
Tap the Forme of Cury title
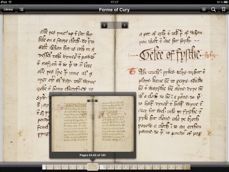click(114, 10)
